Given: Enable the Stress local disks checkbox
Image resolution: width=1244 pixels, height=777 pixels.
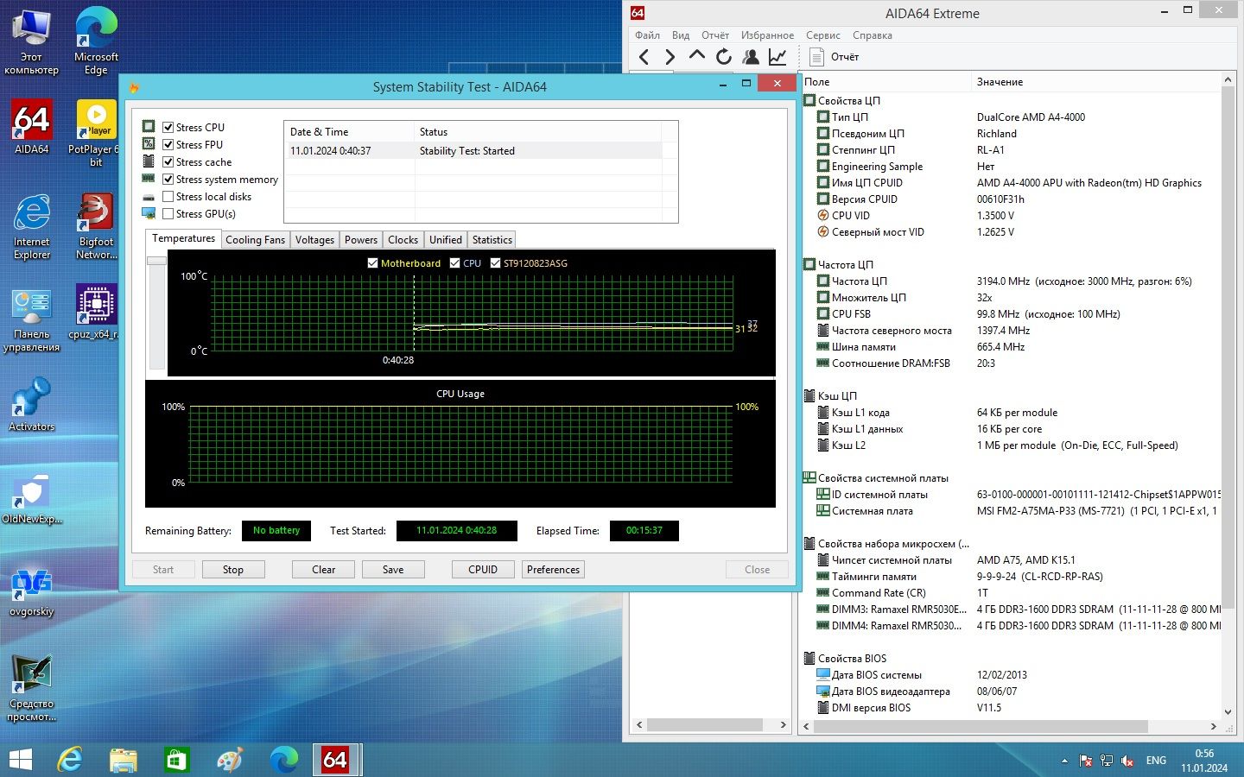Looking at the screenshot, I should pyautogui.click(x=168, y=196).
